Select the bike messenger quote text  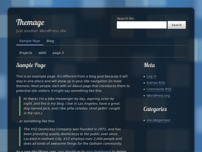pos(72,106)
